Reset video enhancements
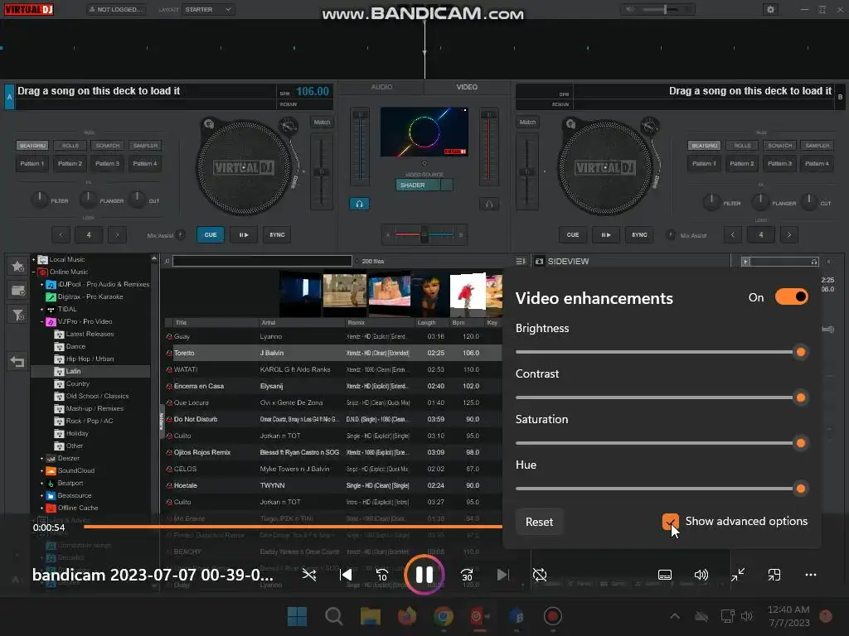Screen dimensions: 849x636 coord(539,522)
